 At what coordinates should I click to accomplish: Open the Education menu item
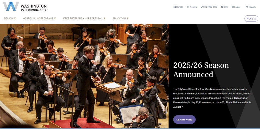[x=119, y=18]
